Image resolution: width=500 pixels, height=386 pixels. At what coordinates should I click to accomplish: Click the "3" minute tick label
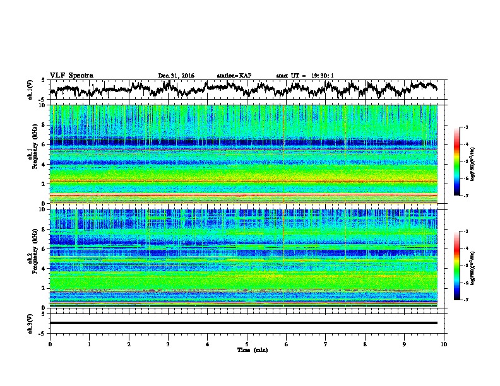point(168,344)
